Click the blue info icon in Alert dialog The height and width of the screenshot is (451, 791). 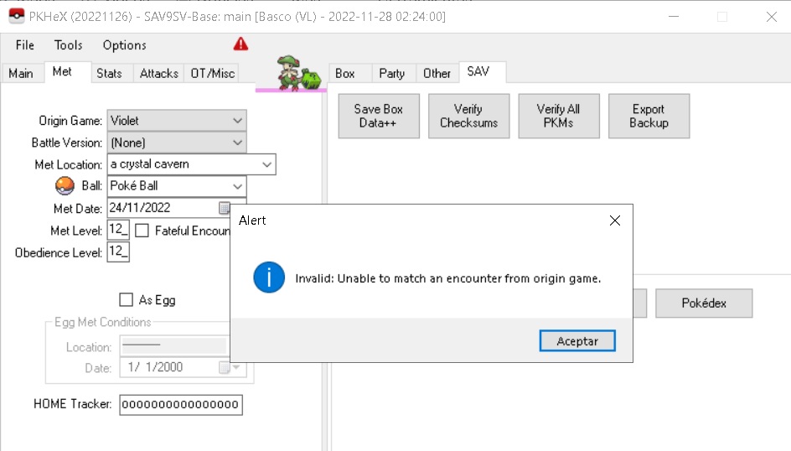point(269,277)
